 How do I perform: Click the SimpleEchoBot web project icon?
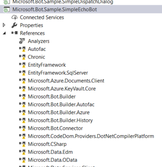point(6,9)
